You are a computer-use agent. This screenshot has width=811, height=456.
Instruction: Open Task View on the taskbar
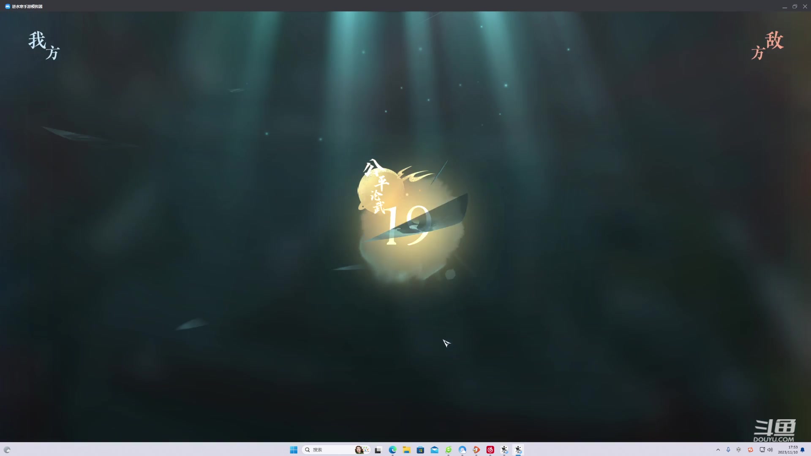click(378, 450)
